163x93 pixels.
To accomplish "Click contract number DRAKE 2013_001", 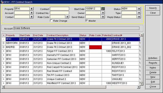I will pyautogui.click(x=121, y=43).
